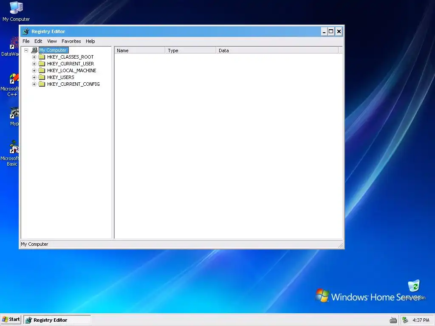Select the My Computer tree label
435x326 pixels.
(x=53, y=50)
